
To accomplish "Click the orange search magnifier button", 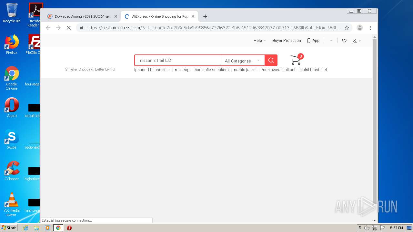I will pyautogui.click(x=271, y=60).
